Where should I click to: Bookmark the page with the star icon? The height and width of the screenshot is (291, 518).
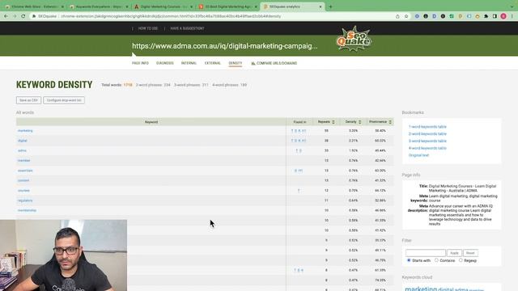click(x=406, y=16)
